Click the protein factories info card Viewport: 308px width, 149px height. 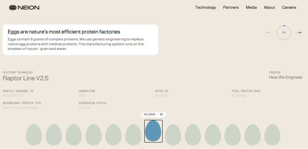(x=80, y=40)
